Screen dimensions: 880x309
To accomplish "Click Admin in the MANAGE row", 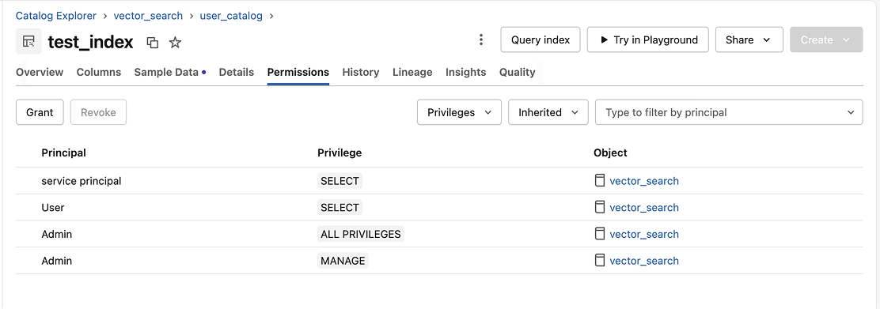I will [x=57, y=261].
